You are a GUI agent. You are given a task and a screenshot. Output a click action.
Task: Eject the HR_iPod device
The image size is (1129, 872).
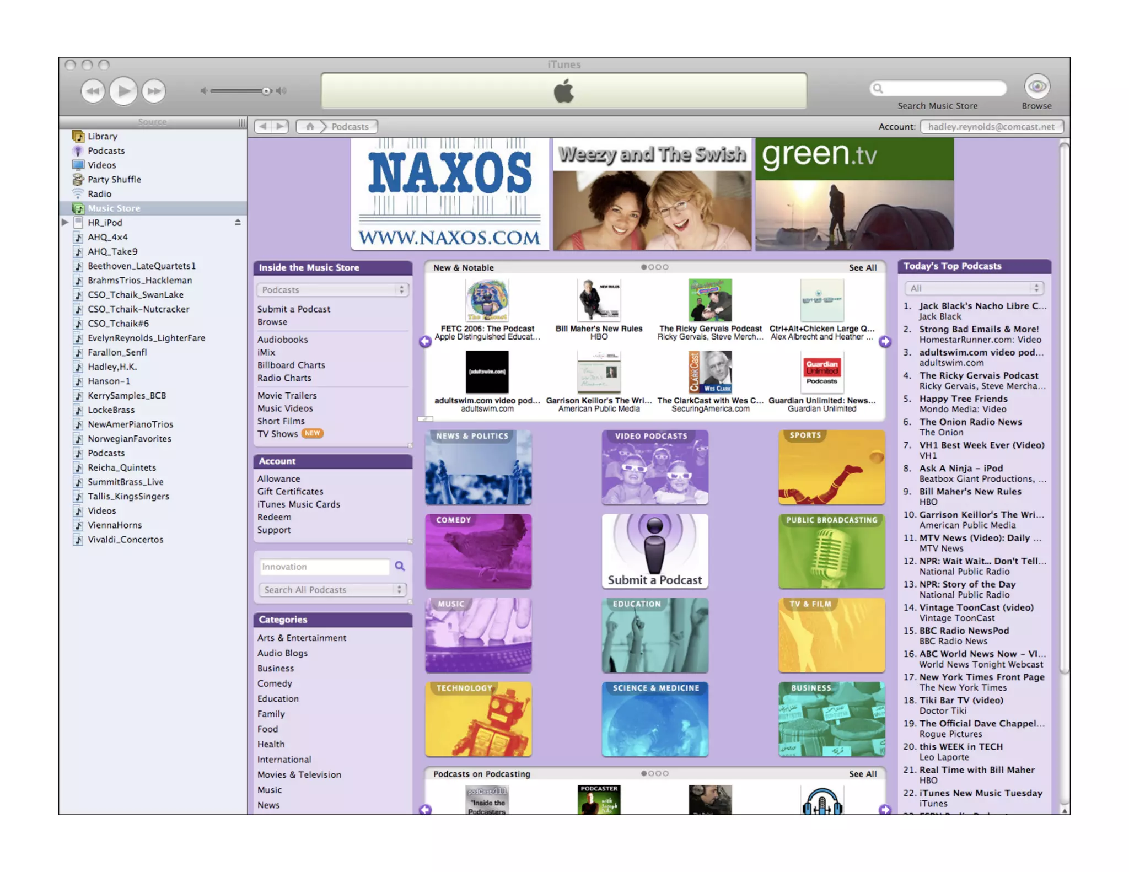[x=238, y=222]
